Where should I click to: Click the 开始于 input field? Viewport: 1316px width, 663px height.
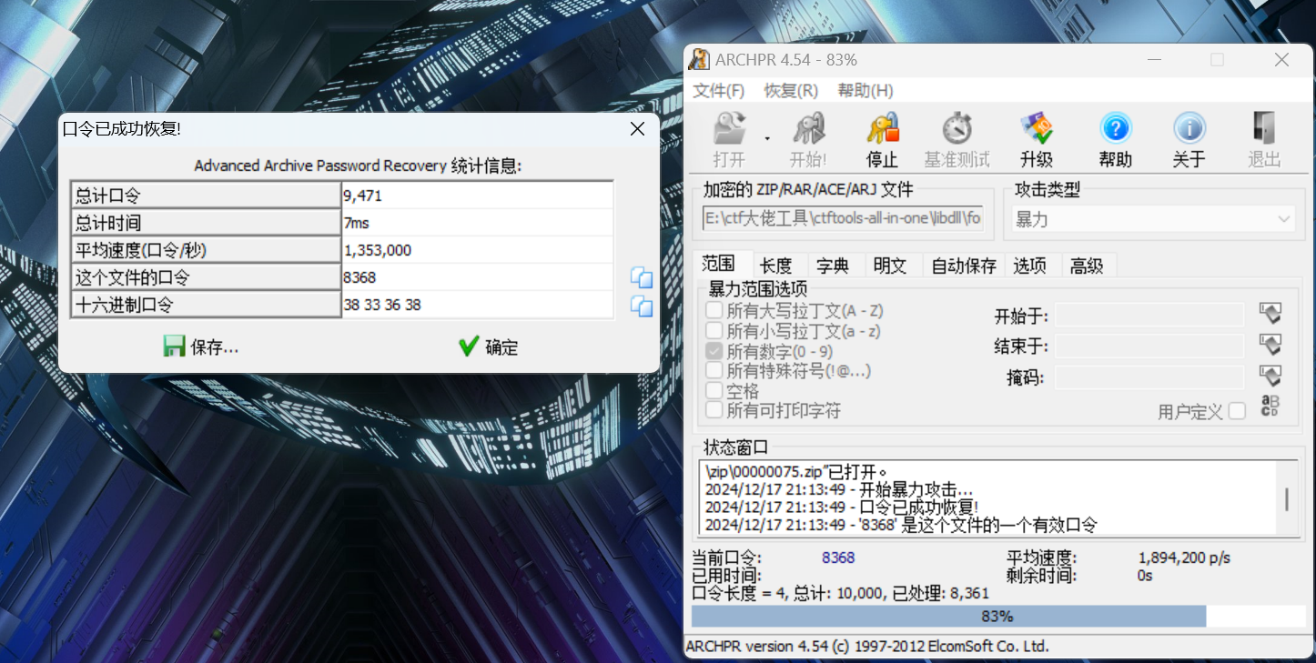click(1149, 315)
